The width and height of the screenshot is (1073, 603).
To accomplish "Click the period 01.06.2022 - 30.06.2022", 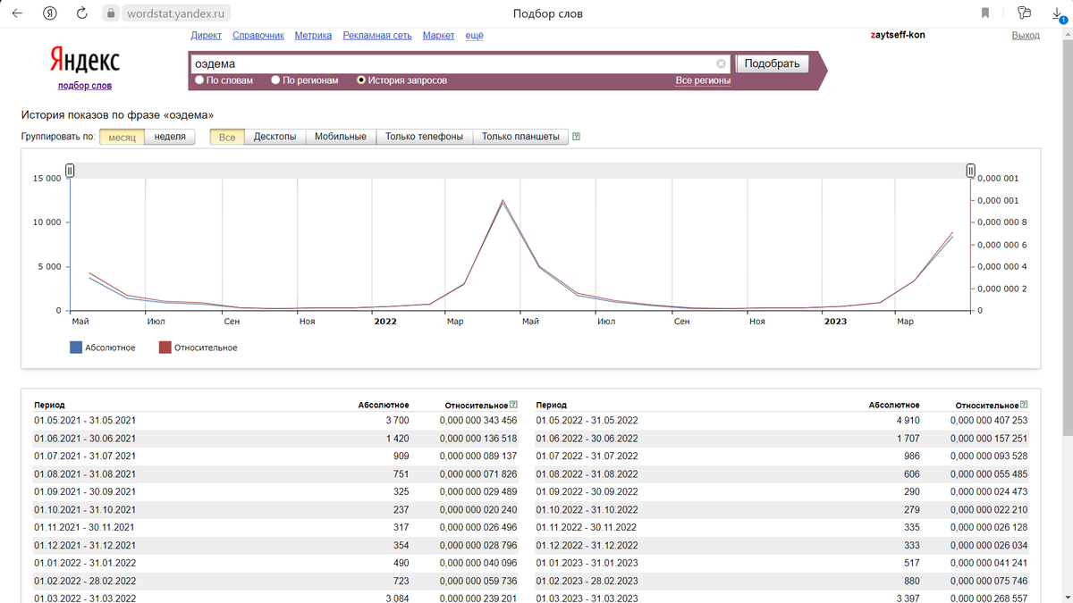I will (x=587, y=438).
